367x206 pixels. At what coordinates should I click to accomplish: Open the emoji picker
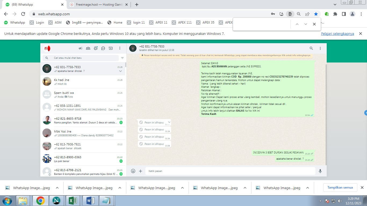coord(133,171)
